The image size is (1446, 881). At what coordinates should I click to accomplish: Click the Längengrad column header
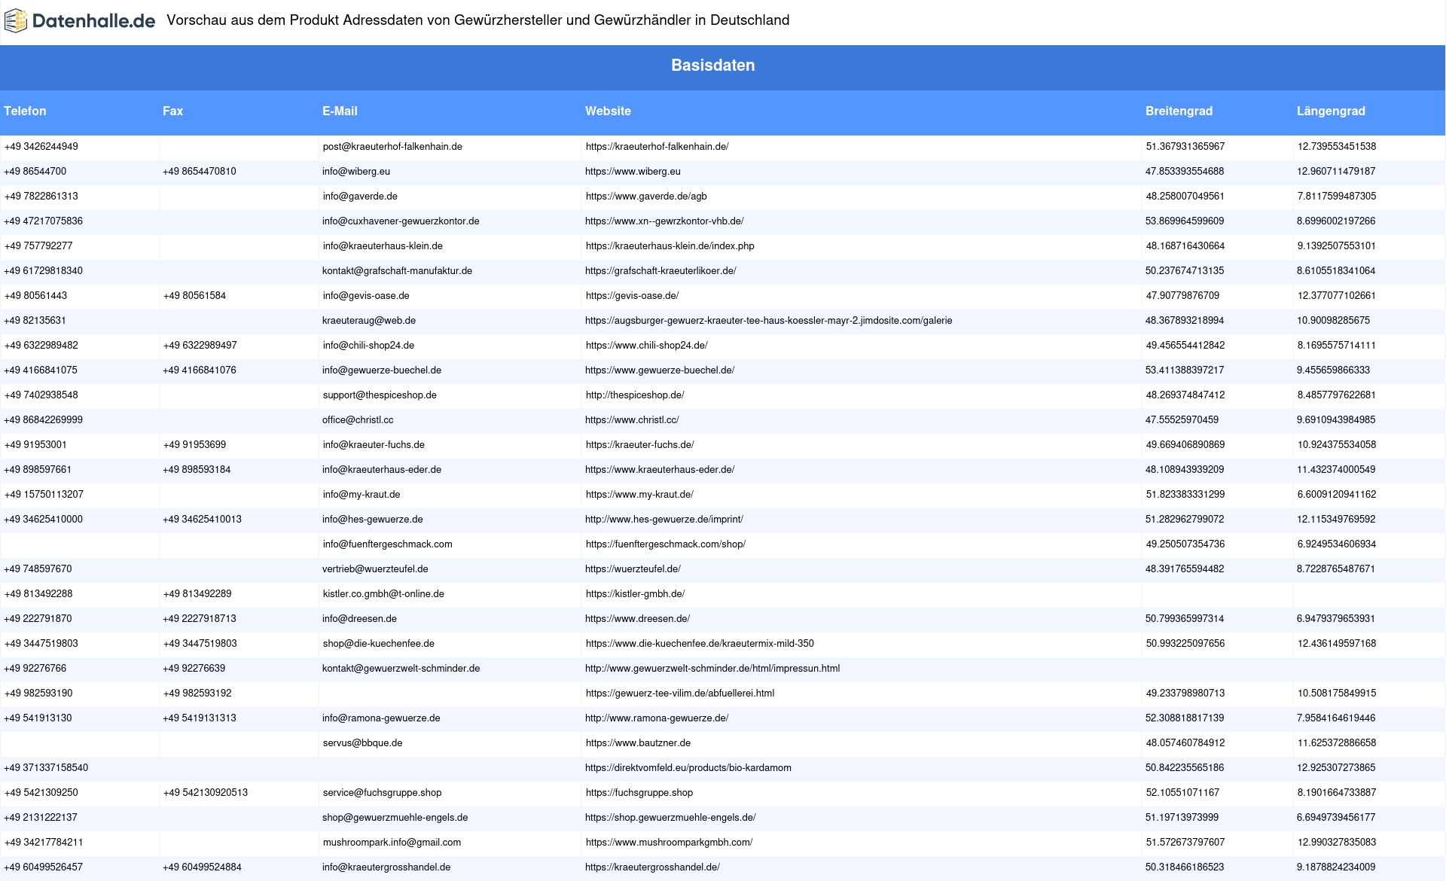tap(1331, 111)
